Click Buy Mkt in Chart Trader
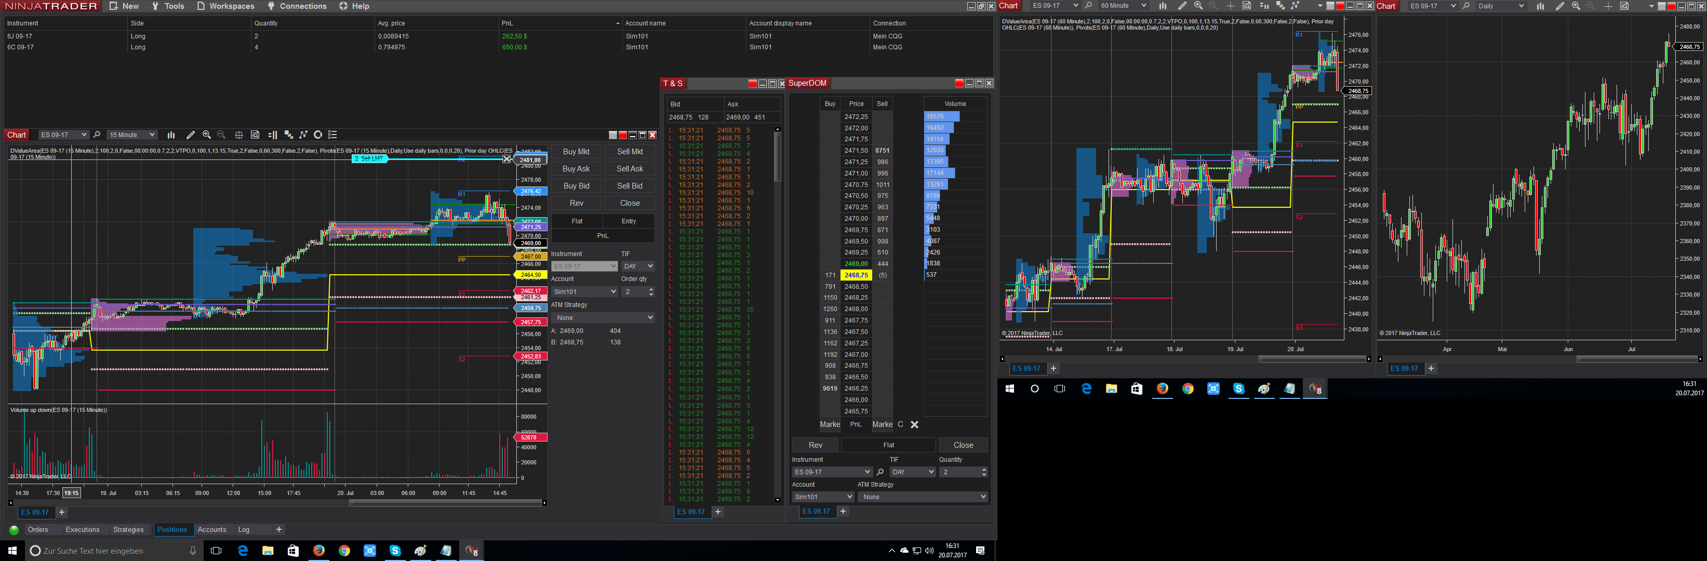Screen dimensions: 1707x561 tap(576, 152)
